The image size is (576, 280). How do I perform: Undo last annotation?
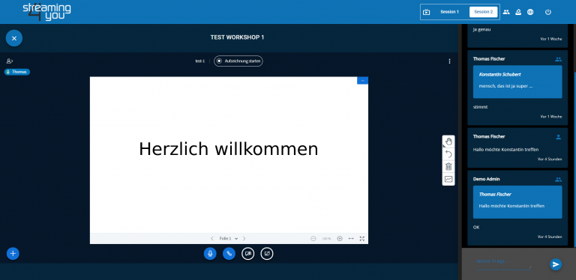[448, 154]
